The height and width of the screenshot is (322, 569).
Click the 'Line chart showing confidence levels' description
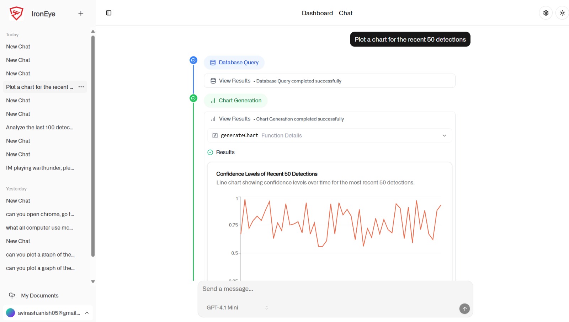pyautogui.click(x=315, y=182)
